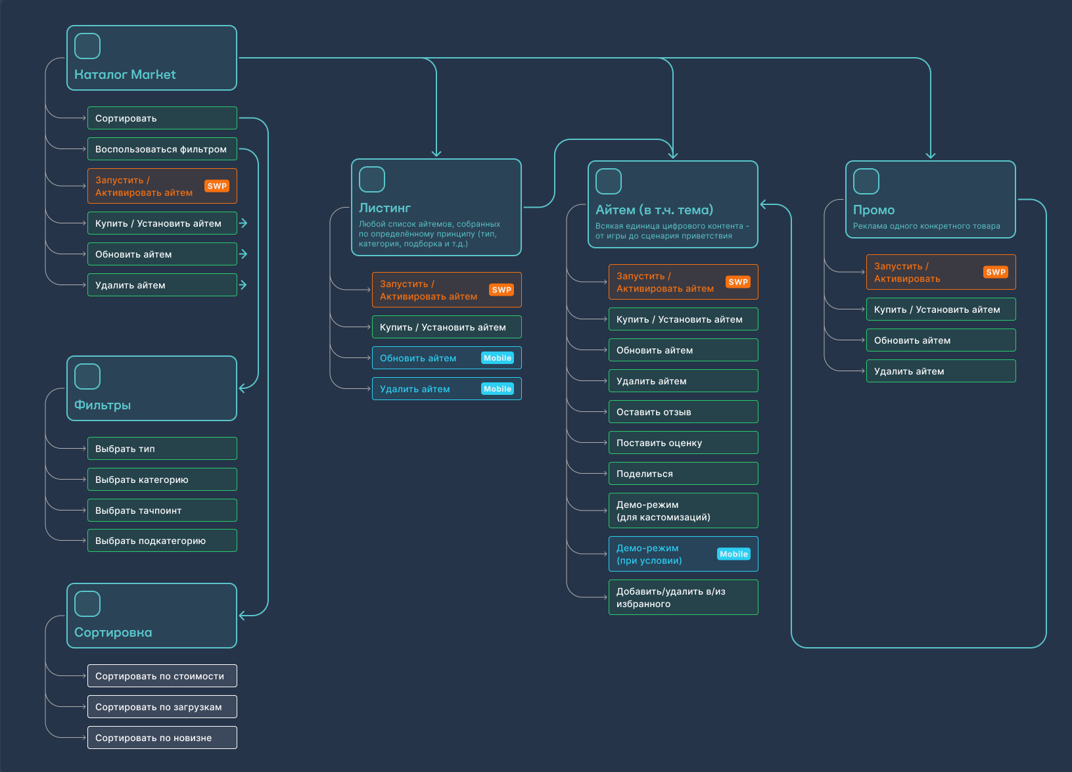Click the Mobile badge on Демо-режим (при условии)

[734, 553]
